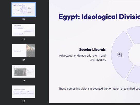
Task: Click the 'Secular Liberals' heading
Action: (x=92, y=50)
